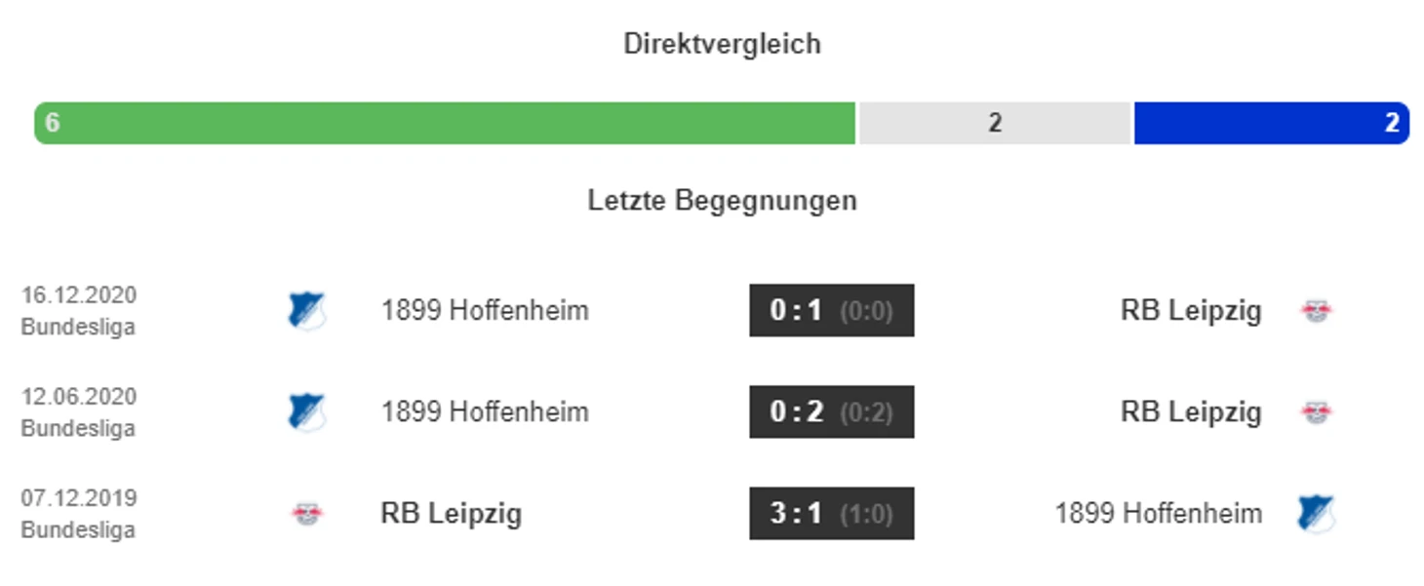The image size is (1424, 586).
Task: Open the 0:2 score box
Action: tap(831, 412)
